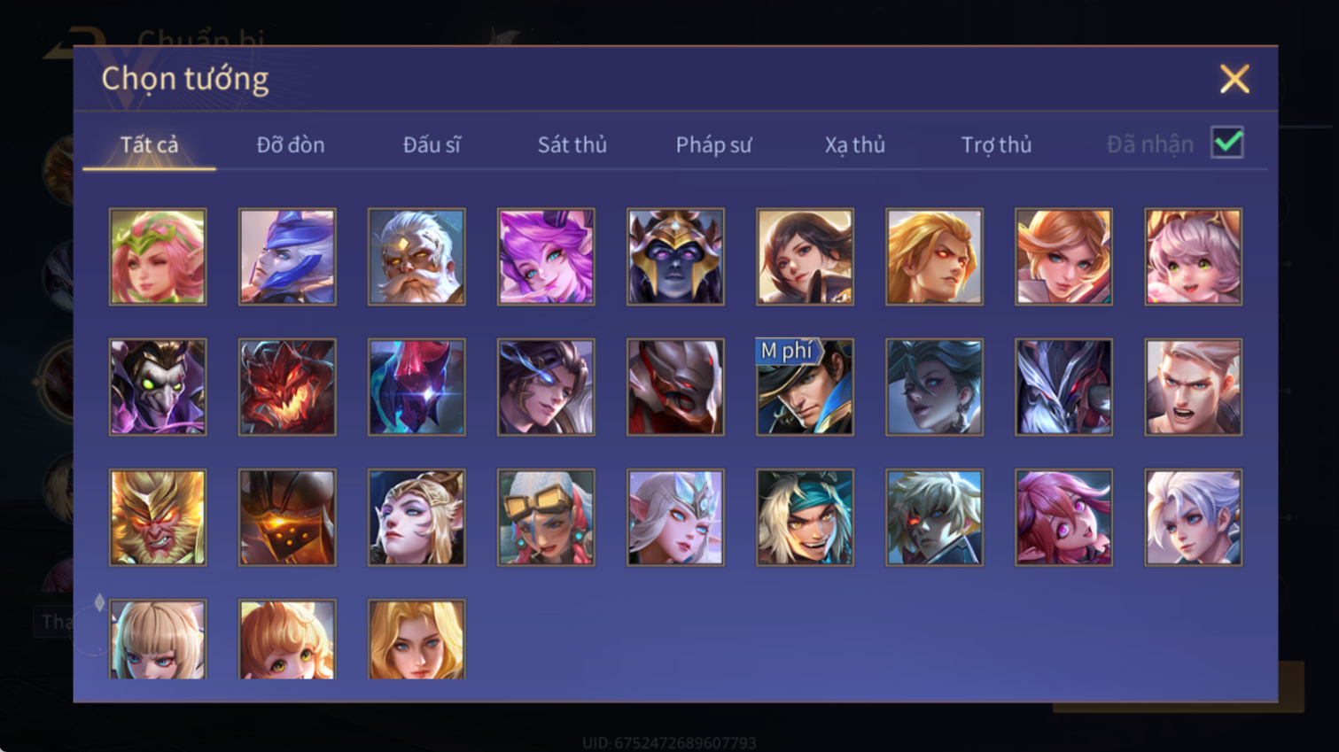Select the red lava demon hero

point(287,387)
